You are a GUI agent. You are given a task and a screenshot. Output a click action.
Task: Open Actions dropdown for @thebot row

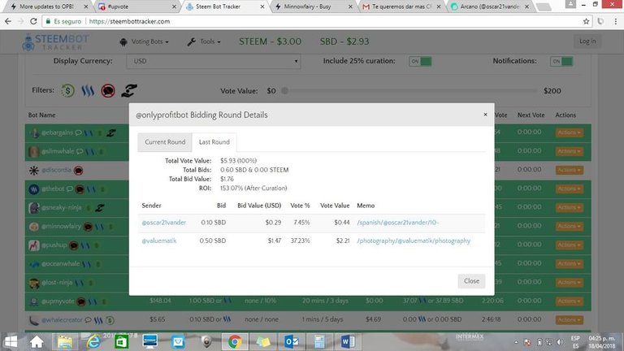point(569,188)
